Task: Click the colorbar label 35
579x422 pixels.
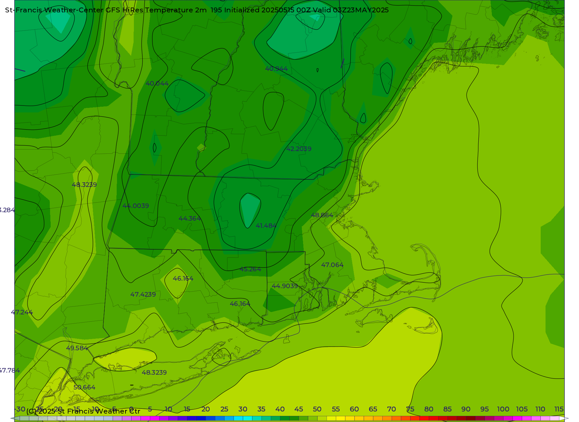Action: click(261, 409)
